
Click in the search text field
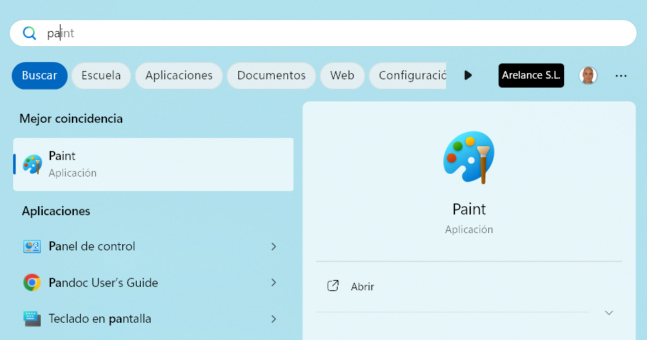(331, 33)
